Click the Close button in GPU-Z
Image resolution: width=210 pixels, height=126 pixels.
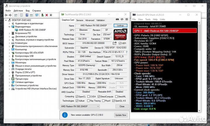tap(122, 106)
